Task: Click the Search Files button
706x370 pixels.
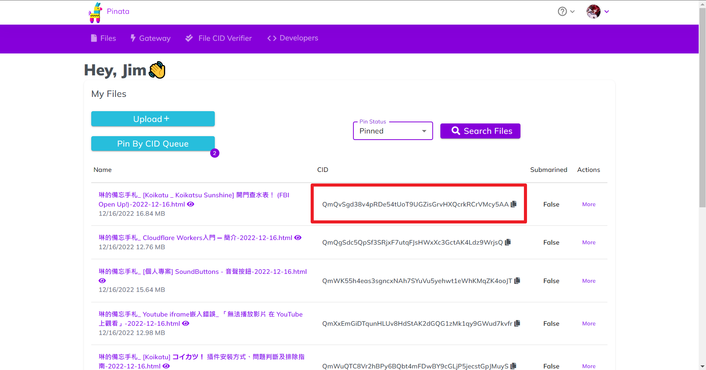Action: click(480, 131)
